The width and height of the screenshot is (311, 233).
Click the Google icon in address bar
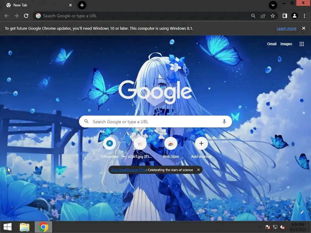click(38, 16)
